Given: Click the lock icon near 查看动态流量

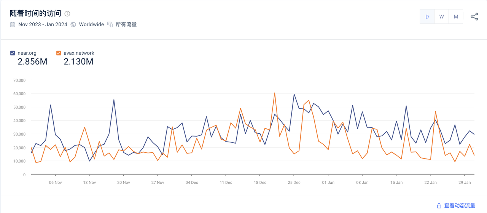Looking at the screenshot, I should 439,206.
